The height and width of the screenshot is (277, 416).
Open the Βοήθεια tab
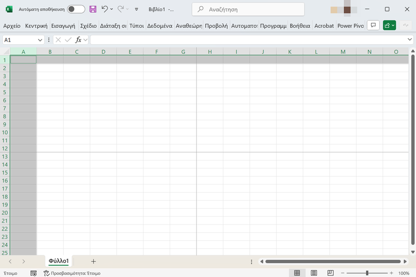click(x=300, y=25)
